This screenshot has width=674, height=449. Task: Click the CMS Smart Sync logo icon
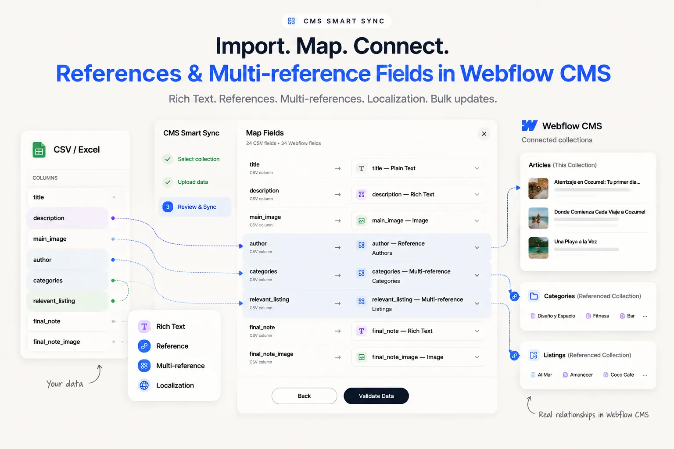tap(291, 21)
